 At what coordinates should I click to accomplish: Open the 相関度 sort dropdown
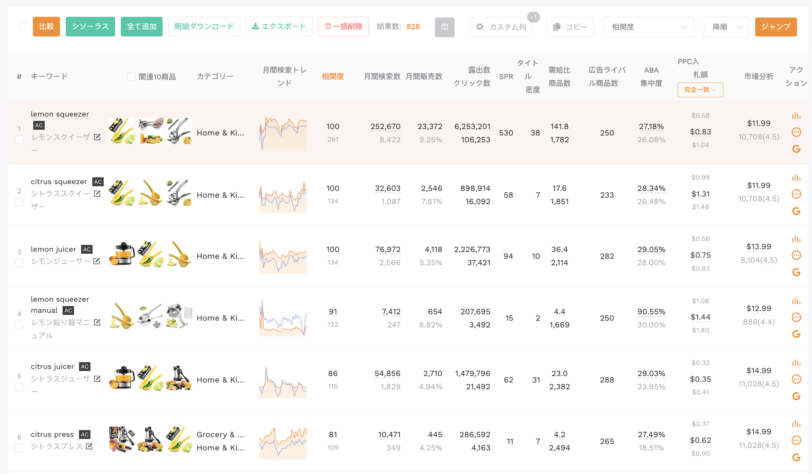pos(648,27)
